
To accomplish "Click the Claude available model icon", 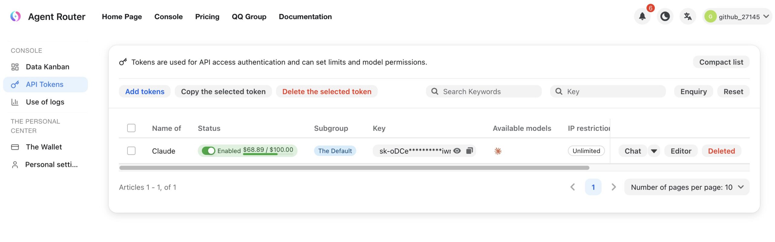I will coord(498,151).
